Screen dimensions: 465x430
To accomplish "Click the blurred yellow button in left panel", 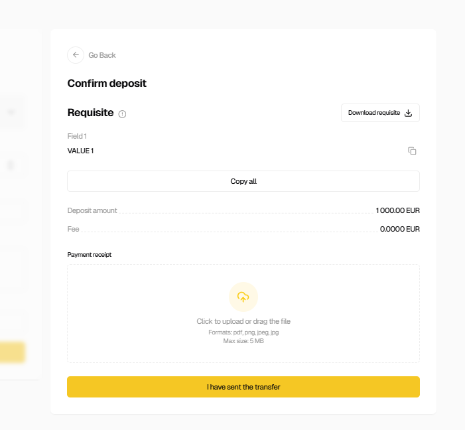I will click(x=13, y=352).
